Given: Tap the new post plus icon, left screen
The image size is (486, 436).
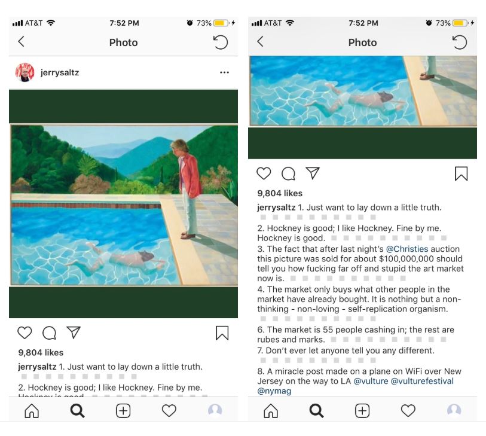Looking at the screenshot, I should click(x=123, y=411).
